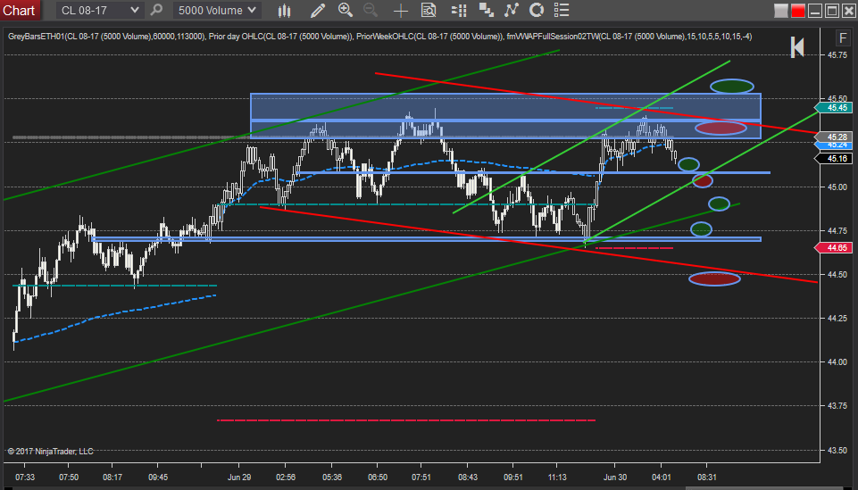Screen dimensions: 858x490
Task: Click the instrument search magnifier icon
Action: point(156,10)
